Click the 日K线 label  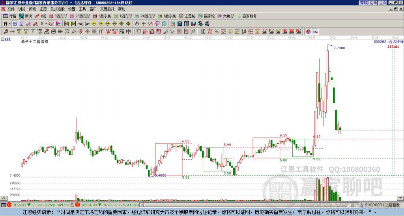click(6, 39)
